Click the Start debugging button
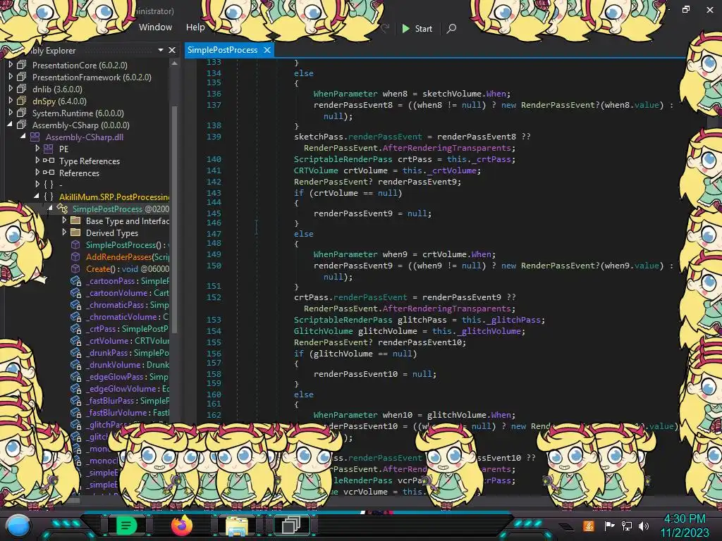The width and height of the screenshot is (722, 541). pyautogui.click(x=417, y=28)
